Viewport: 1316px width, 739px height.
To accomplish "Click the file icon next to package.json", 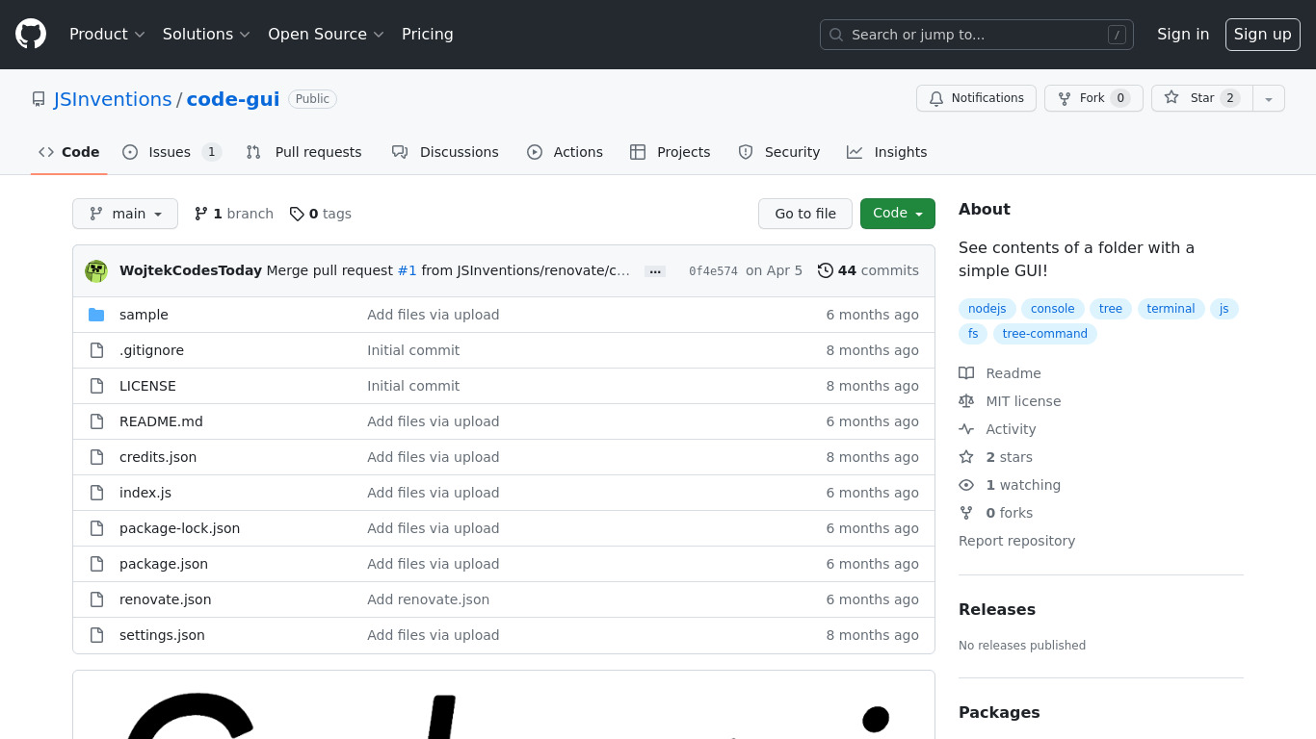I will 96,564.
